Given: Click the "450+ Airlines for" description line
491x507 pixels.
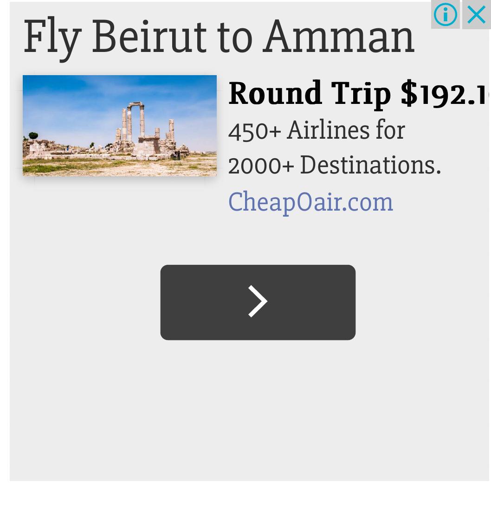Looking at the screenshot, I should [x=317, y=130].
